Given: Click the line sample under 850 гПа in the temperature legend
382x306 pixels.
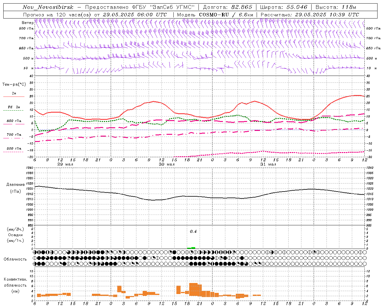Looking at the screenshot, I should click(14, 124).
